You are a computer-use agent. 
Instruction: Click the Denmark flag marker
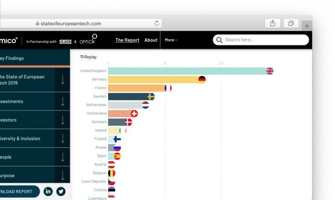click(x=128, y=122)
